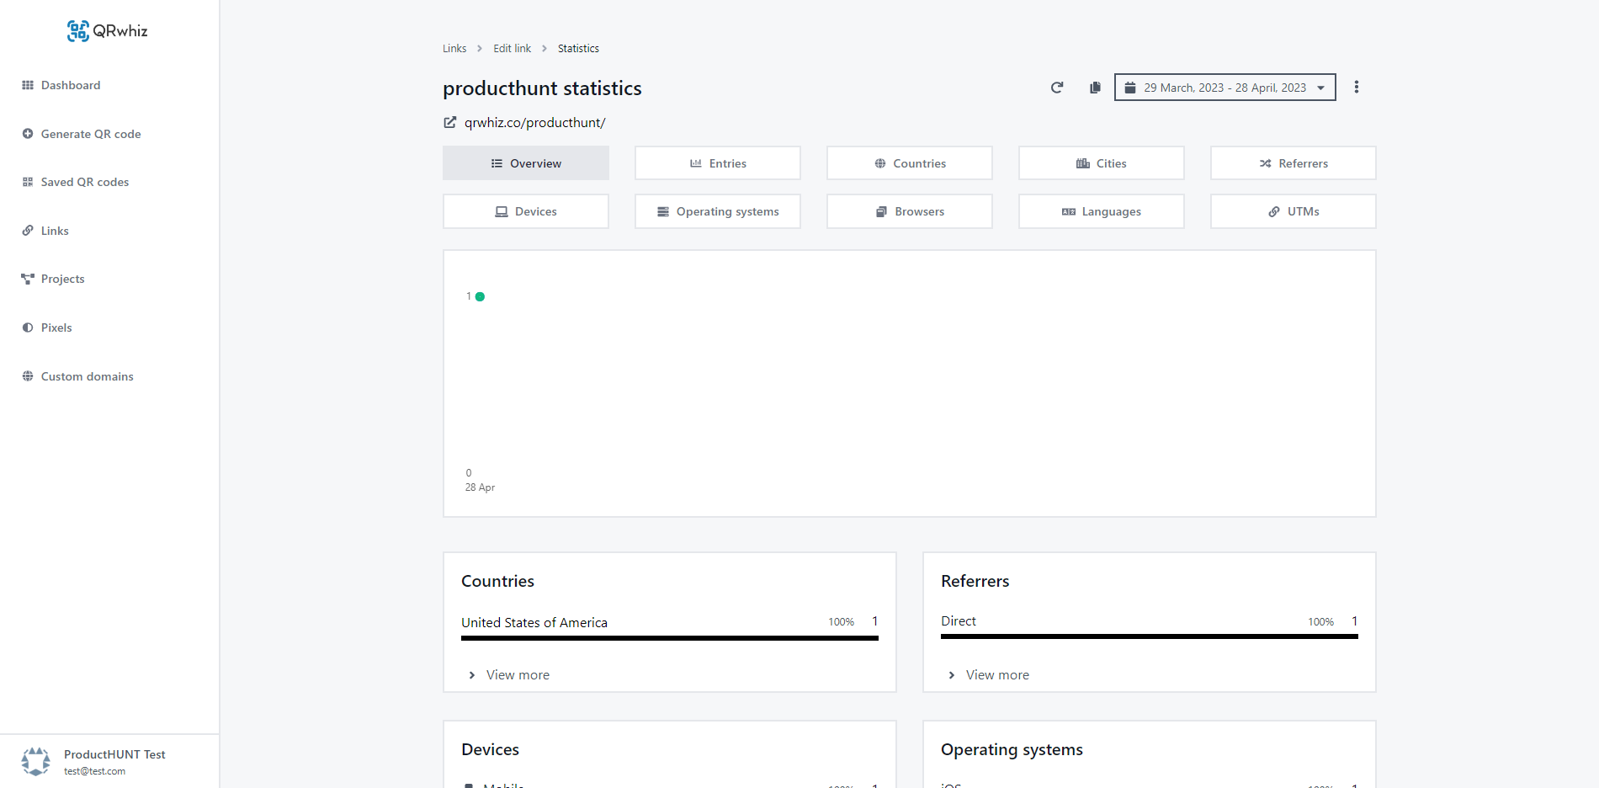Screen dimensions: 1599x788
Task: Click the Direct referrer row
Action: click(x=1150, y=626)
